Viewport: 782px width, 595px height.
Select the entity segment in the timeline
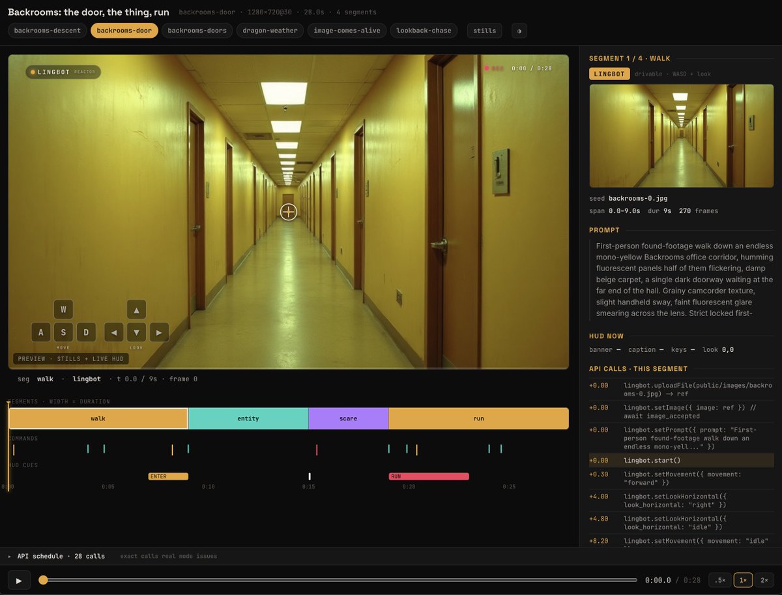pyautogui.click(x=248, y=418)
